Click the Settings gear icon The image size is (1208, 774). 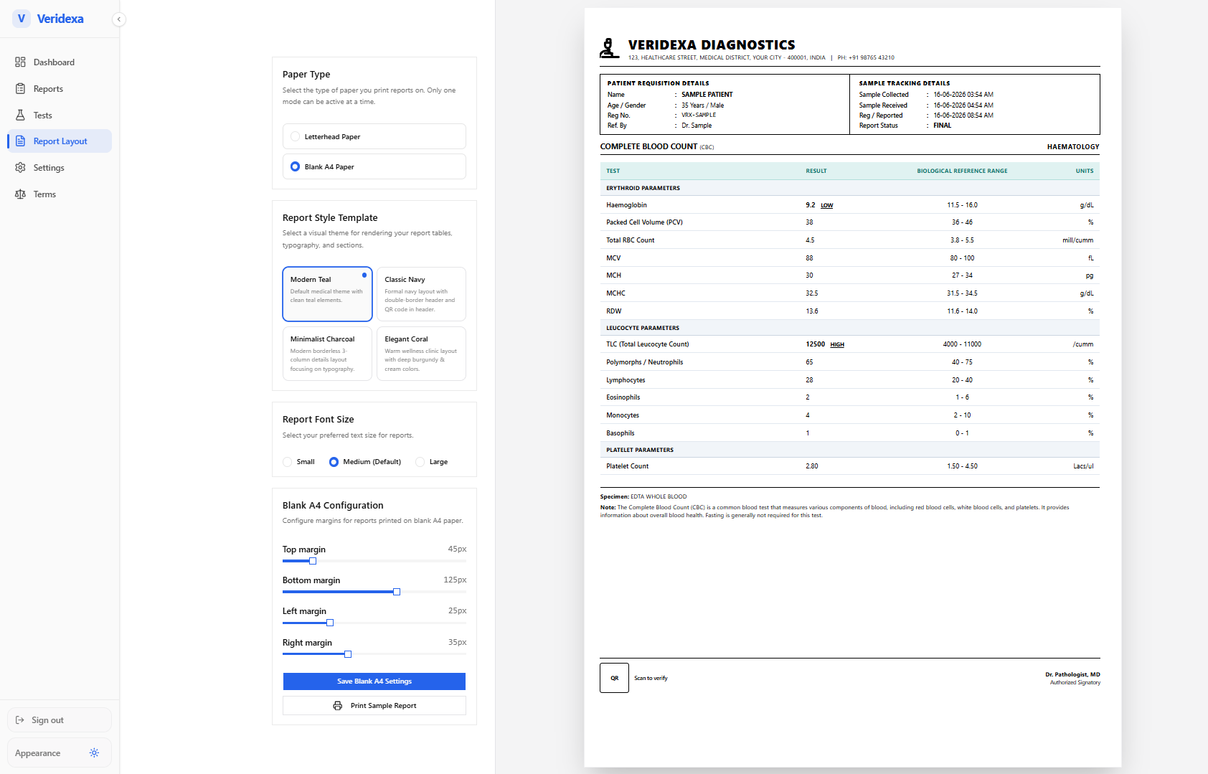[x=20, y=168]
